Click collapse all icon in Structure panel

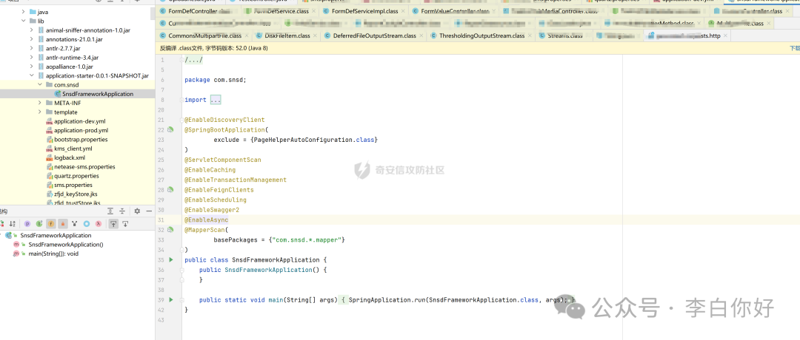[125, 223]
